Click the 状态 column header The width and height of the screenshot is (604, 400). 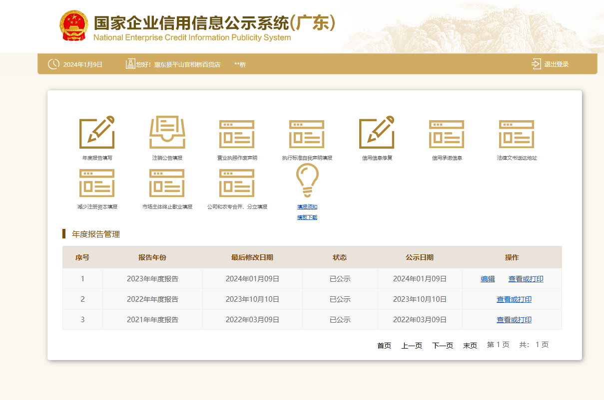pyautogui.click(x=340, y=257)
